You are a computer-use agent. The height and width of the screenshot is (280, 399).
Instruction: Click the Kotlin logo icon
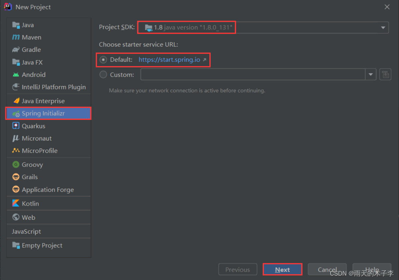pyautogui.click(x=16, y=203)
